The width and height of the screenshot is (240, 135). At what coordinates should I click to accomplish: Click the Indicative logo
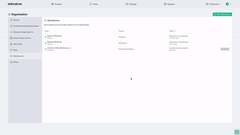[x=15, y=4]
